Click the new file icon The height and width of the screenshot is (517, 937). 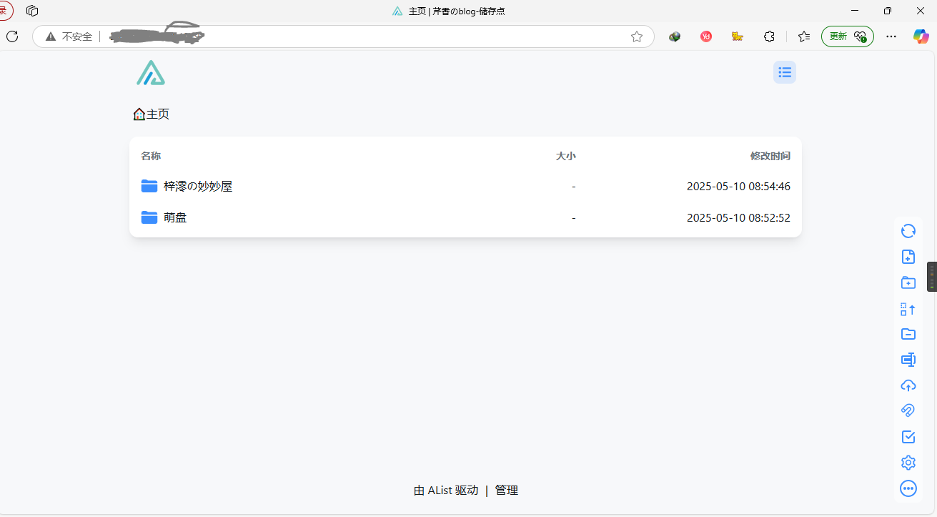(908, 257)
